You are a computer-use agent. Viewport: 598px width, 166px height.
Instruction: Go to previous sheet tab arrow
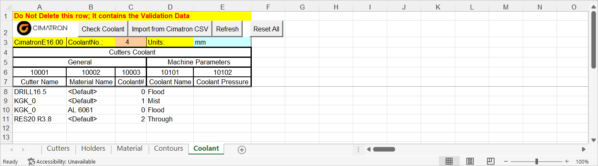[x=12, y=149]
